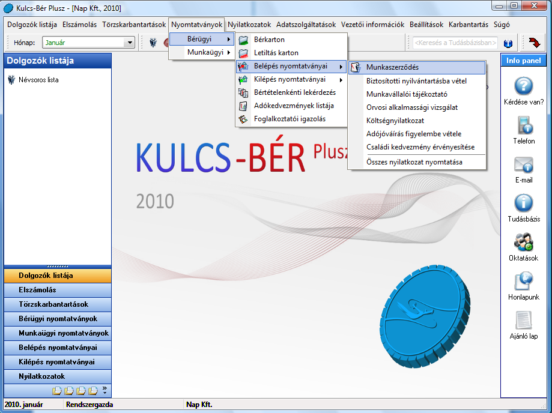Click the employees toolbar icon beside month selector
Image resolution: width=552 pixels, height=413 pixels.
point(153,43)
